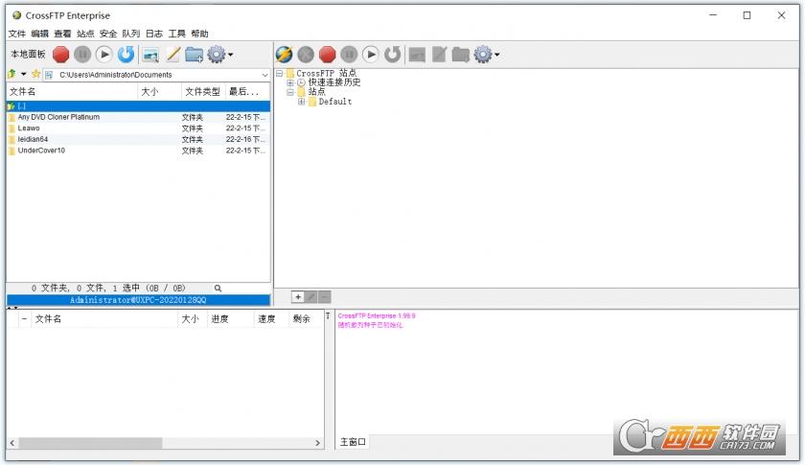Open the remote panel gear settings
Screen dimensions: 805x465
tap(483, 54)
